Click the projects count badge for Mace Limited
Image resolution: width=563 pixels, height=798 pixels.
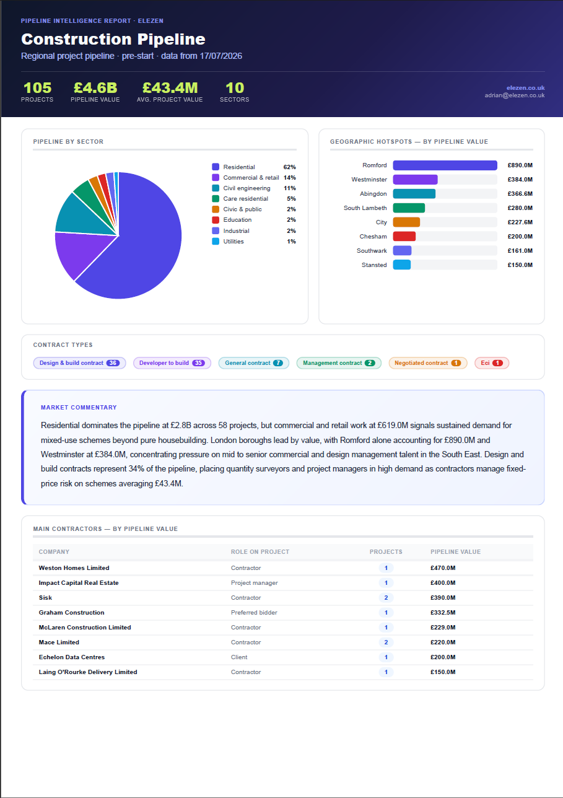click(x=386, y=642)
